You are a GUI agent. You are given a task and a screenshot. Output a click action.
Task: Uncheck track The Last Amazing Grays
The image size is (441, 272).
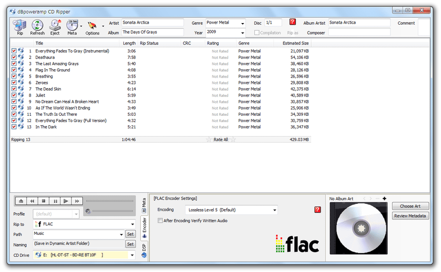tap(14, 63)
